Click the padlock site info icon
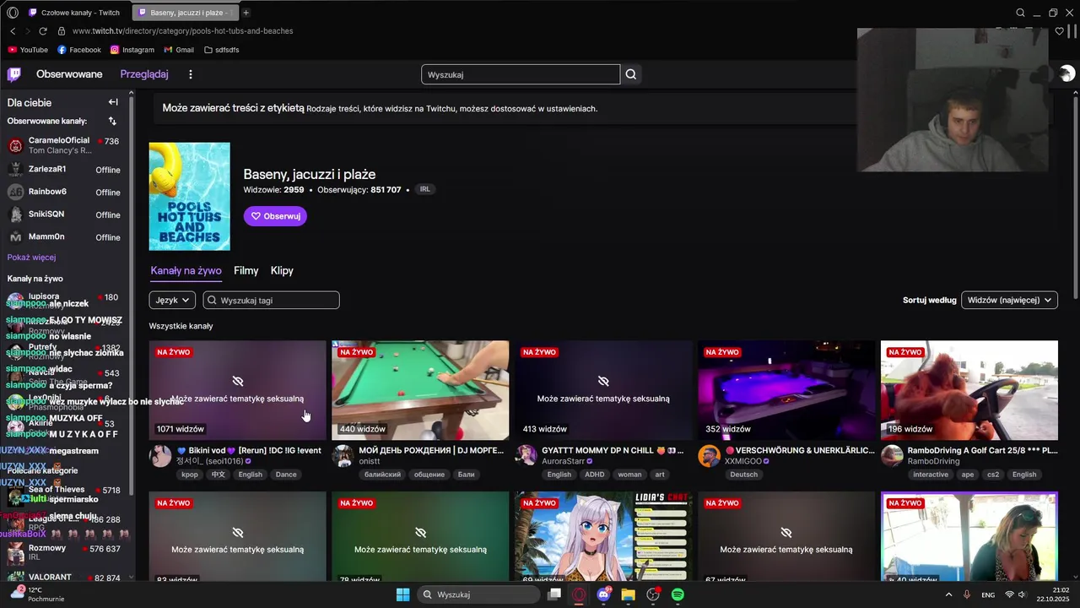The image size is (1080, 608). point(61,31)
